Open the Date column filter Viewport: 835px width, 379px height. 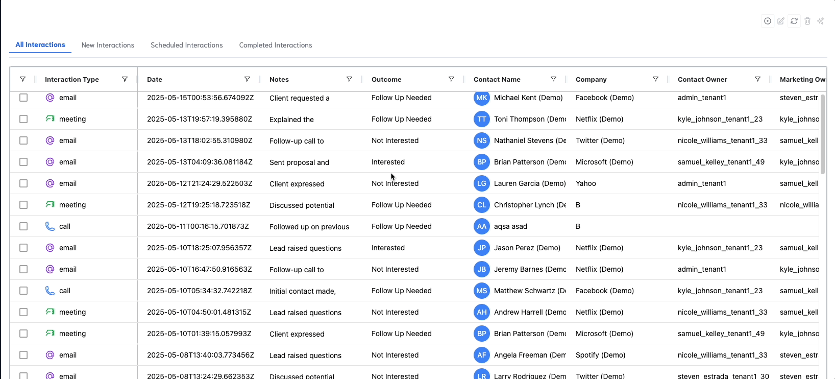(247, 79)
